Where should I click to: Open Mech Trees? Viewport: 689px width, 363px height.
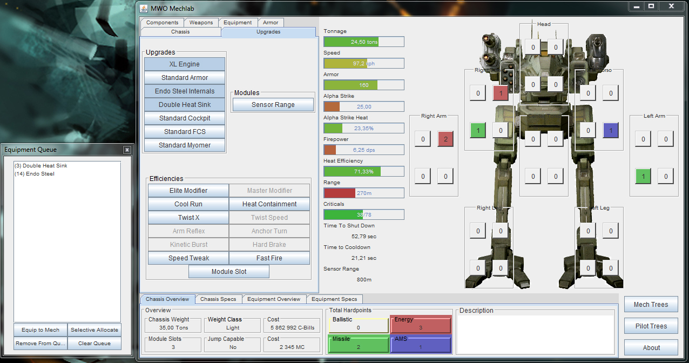click(651, 305)
